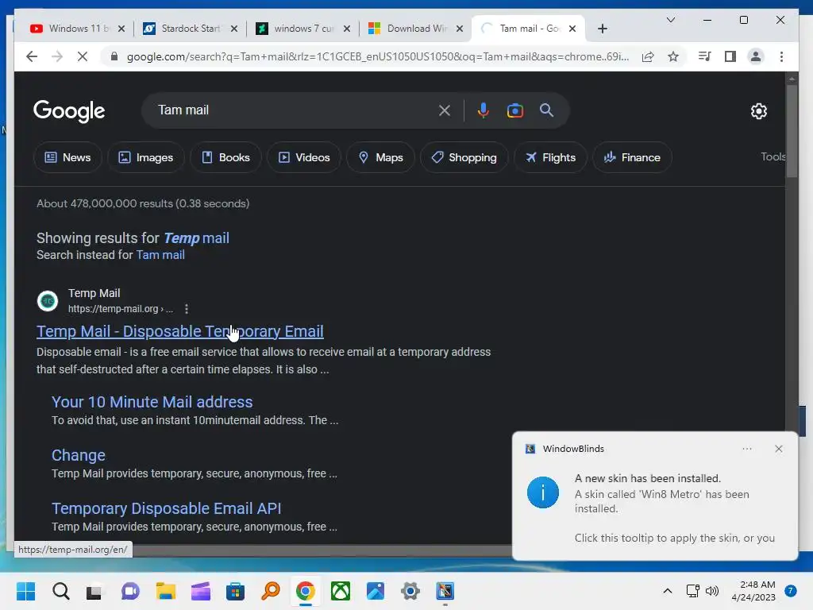Image resolution: width=813 pixels, height=610 pixels.
Task: Filter results by Books
Action: 225,157
